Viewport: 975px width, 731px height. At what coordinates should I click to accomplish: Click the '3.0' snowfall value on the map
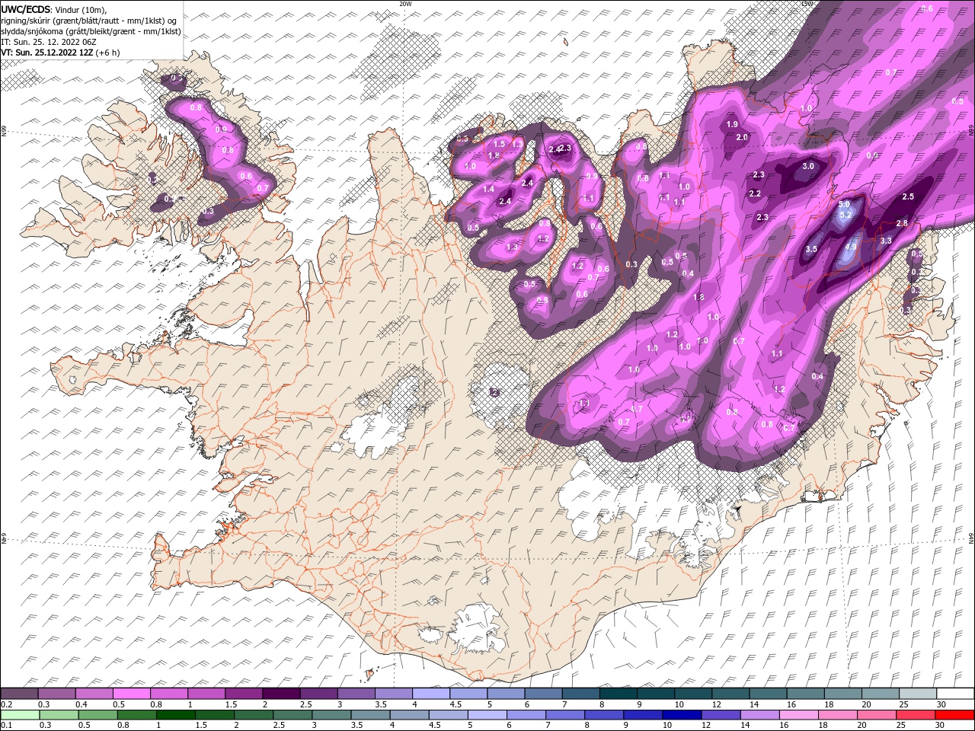809,166
